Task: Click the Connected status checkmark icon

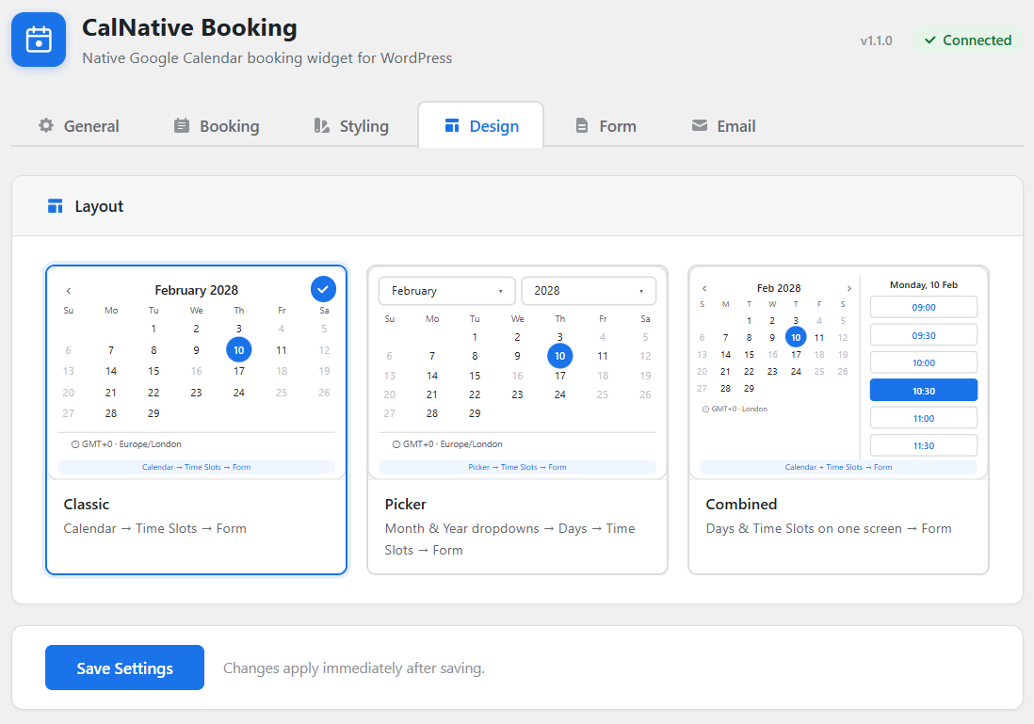Action: (x=929, y=40)
